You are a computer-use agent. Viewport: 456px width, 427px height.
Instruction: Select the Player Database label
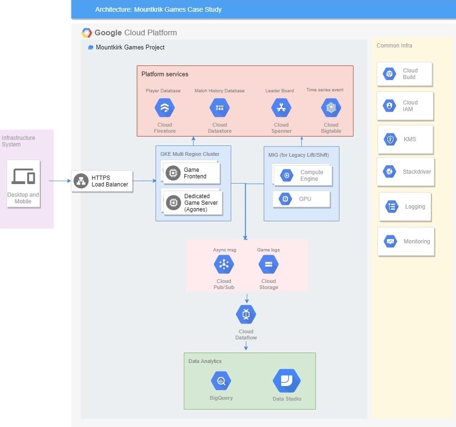tap(163, 90)
